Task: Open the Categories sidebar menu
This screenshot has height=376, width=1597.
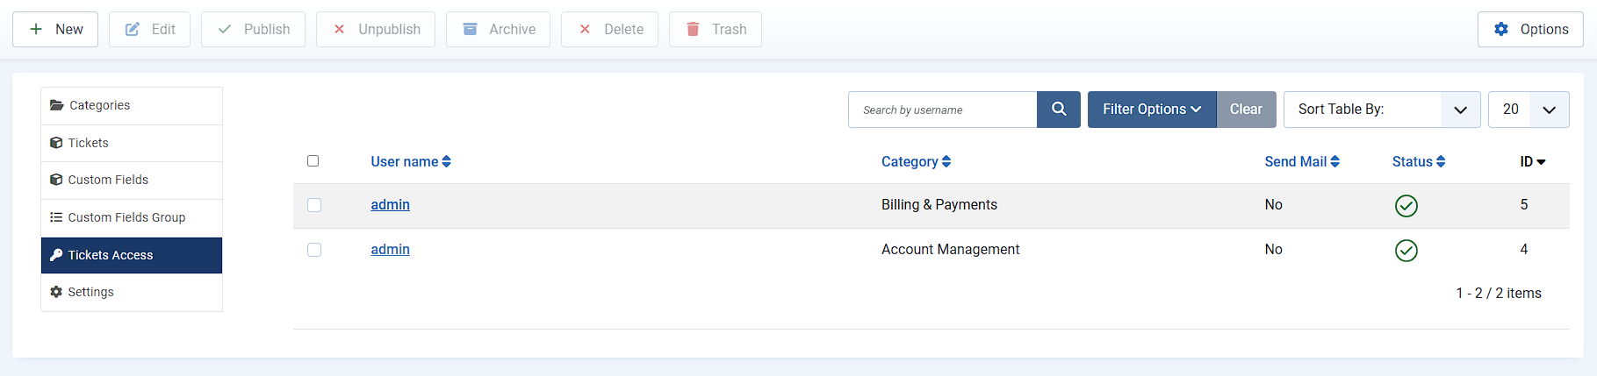Action: click(x=132, y=105)
